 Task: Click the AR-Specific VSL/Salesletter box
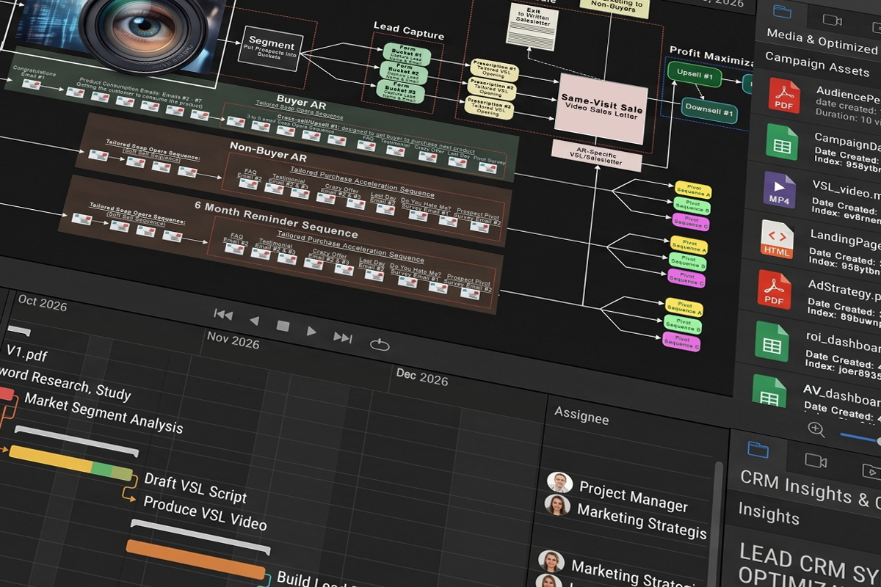pos(596,155)
